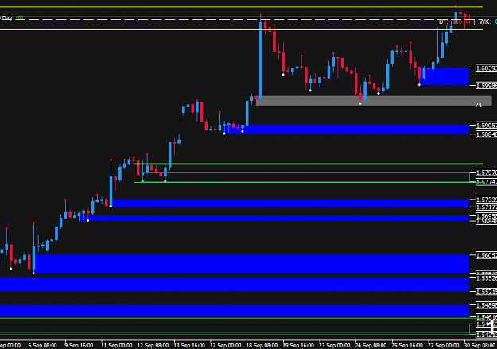
Task: Select the blue zone beside 1.5489 label
Action: point(235,311)
